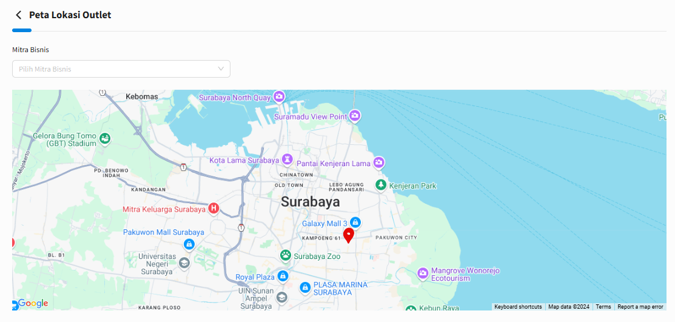Click the red outlet location pin
This screenshot has width=675, height=322.
(348, 236)
